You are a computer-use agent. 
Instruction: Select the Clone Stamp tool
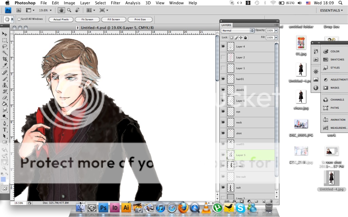(x=4, y=85)
